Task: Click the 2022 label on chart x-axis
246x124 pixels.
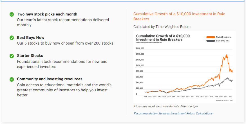Action: click(x=230, y=96)
